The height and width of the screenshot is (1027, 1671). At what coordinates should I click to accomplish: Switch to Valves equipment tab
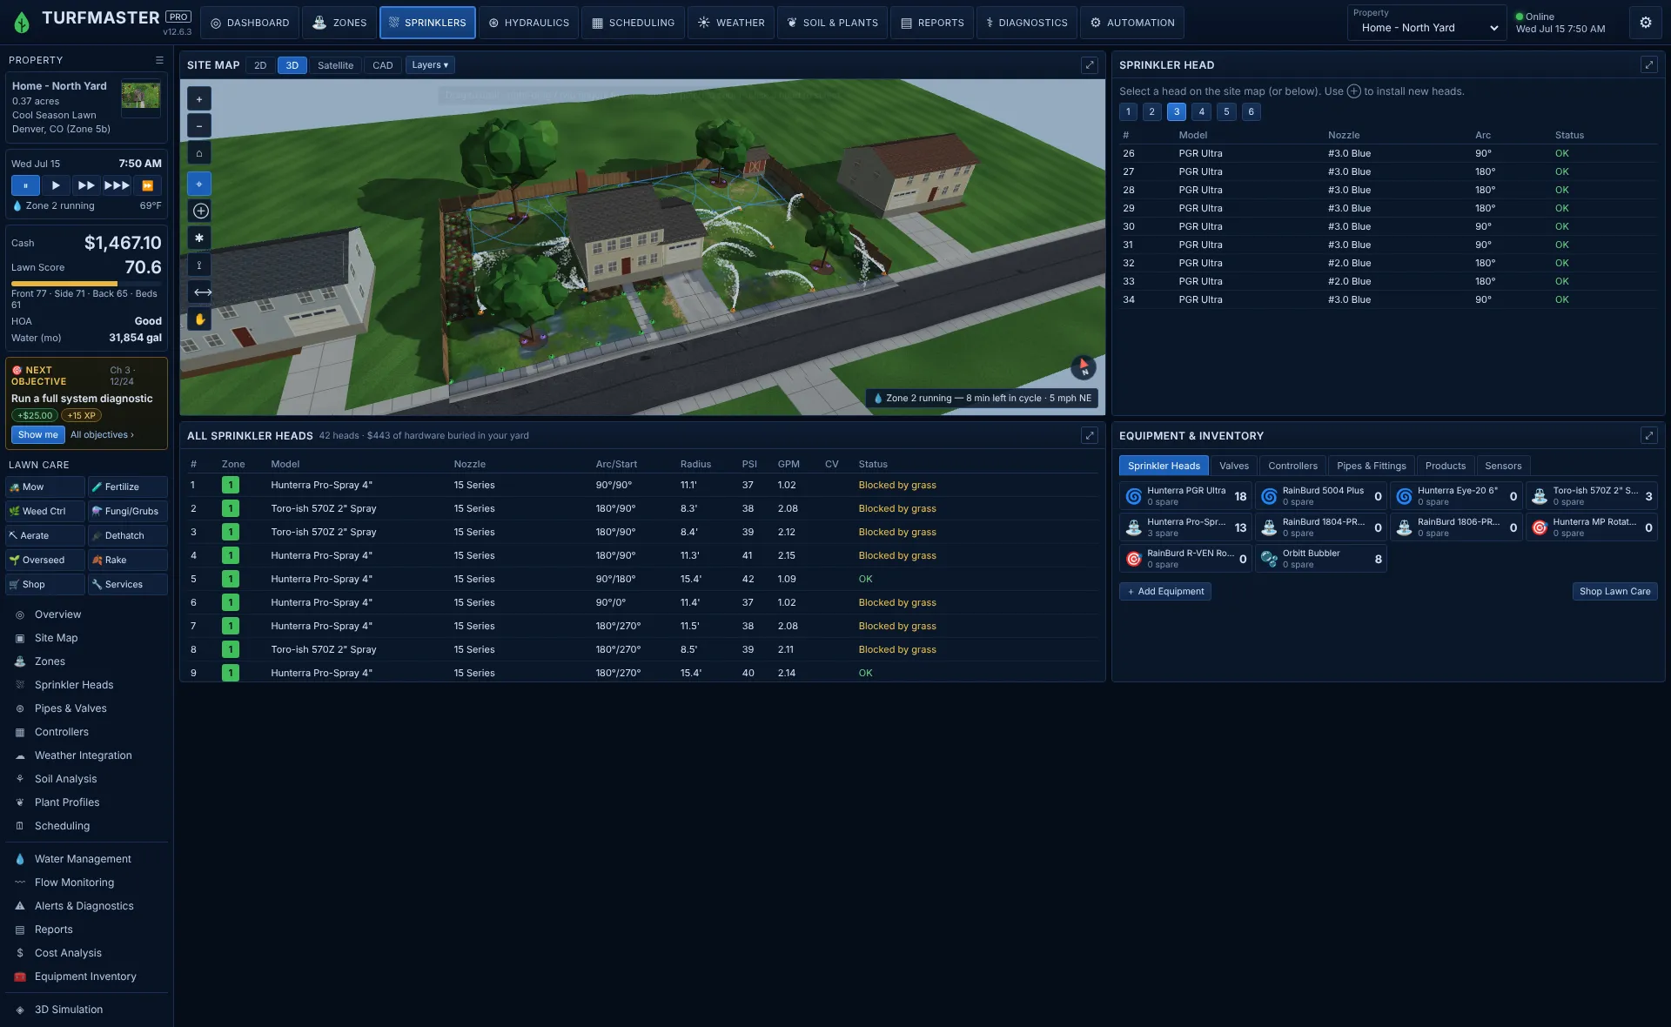tap(1233, 466)
